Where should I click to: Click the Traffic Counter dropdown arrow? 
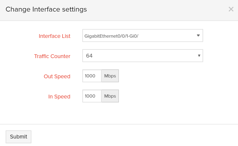coord(199,56)
